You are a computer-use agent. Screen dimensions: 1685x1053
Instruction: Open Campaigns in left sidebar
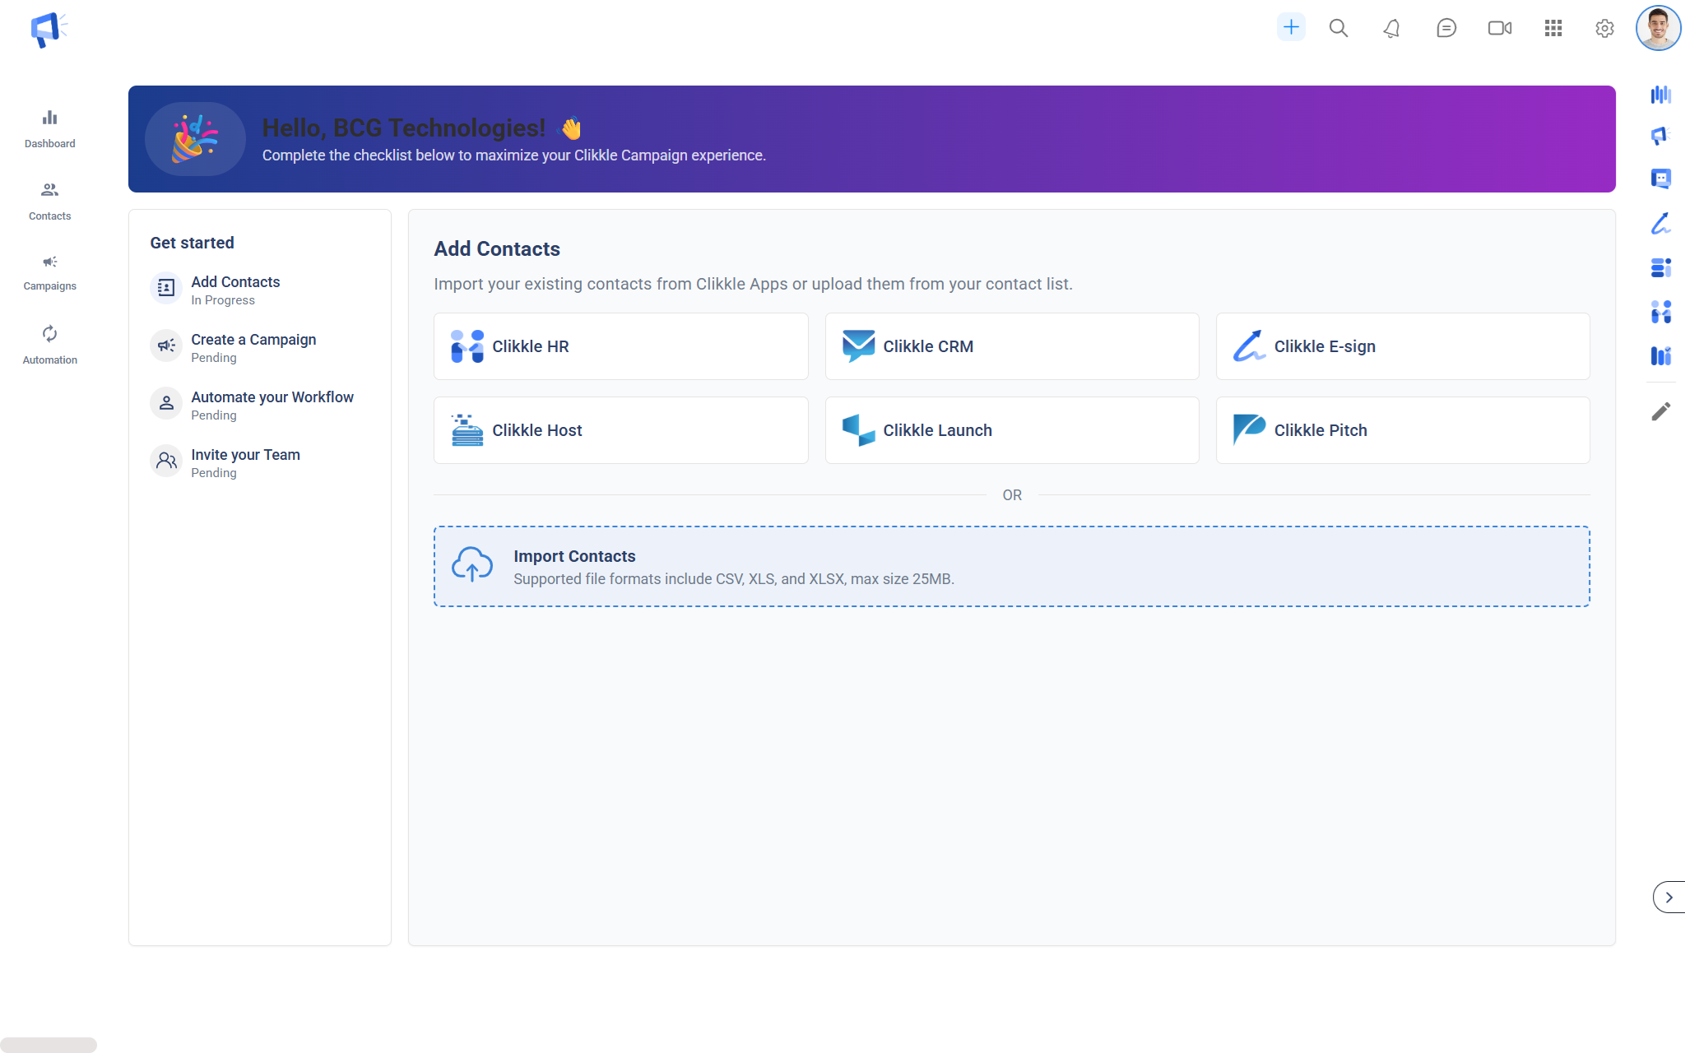click(x=49, y=272)
